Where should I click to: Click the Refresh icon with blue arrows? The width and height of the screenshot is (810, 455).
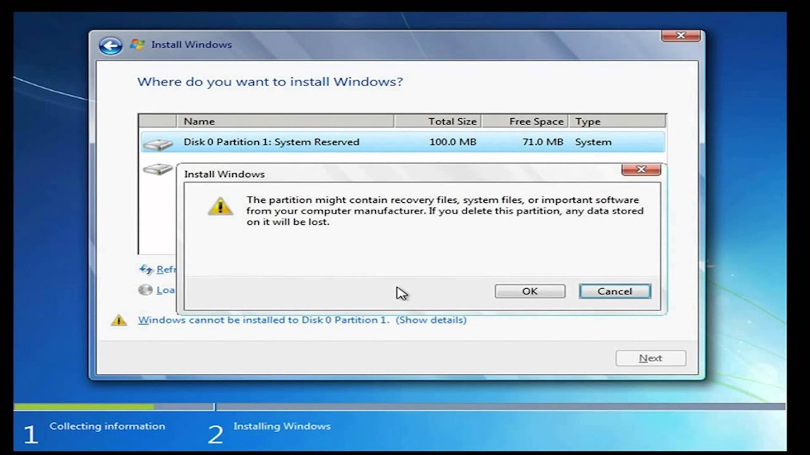pyautogui.click(x=146, y=270)
